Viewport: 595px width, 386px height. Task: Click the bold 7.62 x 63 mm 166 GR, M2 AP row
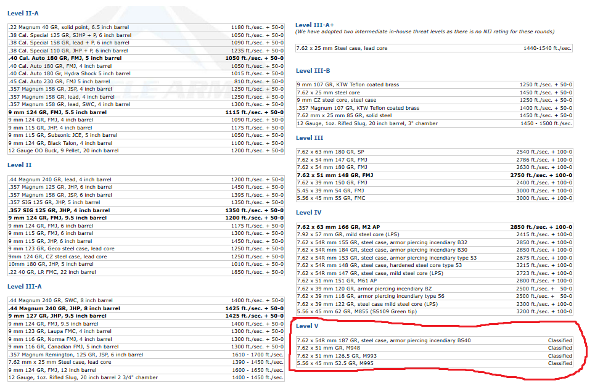[x=435, y=227]
